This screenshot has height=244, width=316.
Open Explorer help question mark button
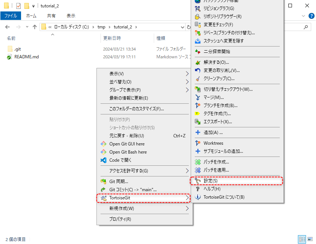(311, 16)
